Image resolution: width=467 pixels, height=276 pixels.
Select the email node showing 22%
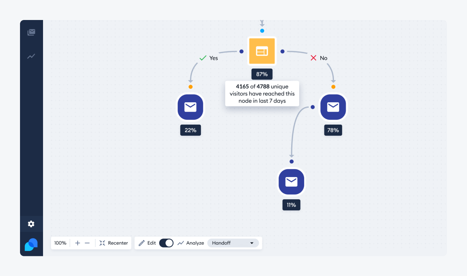click(x=190, y=107)
